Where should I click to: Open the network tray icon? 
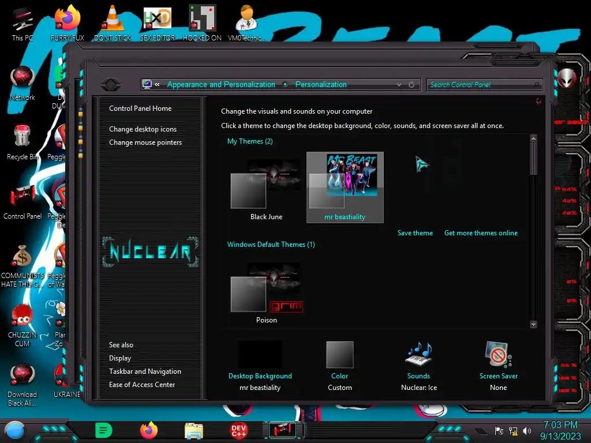[x=513, y=430]
